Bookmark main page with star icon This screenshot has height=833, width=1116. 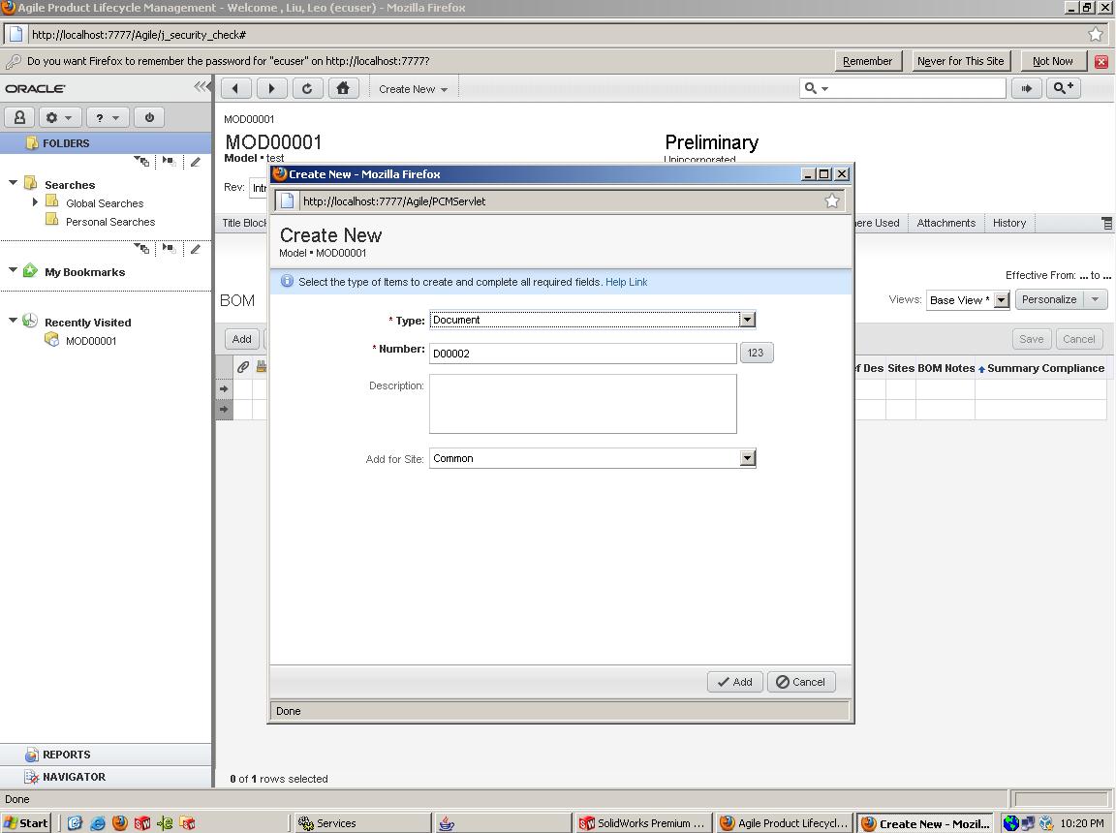pyautogui.click(x=1096, y=34)
